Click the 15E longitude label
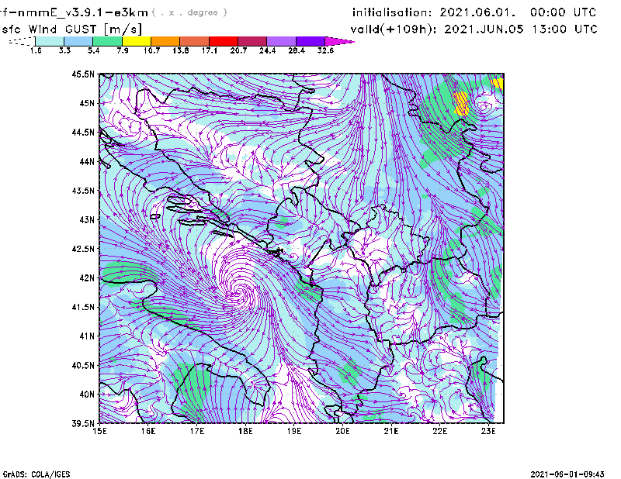This screenshot has width=621, height=479. tap(99, 431)
